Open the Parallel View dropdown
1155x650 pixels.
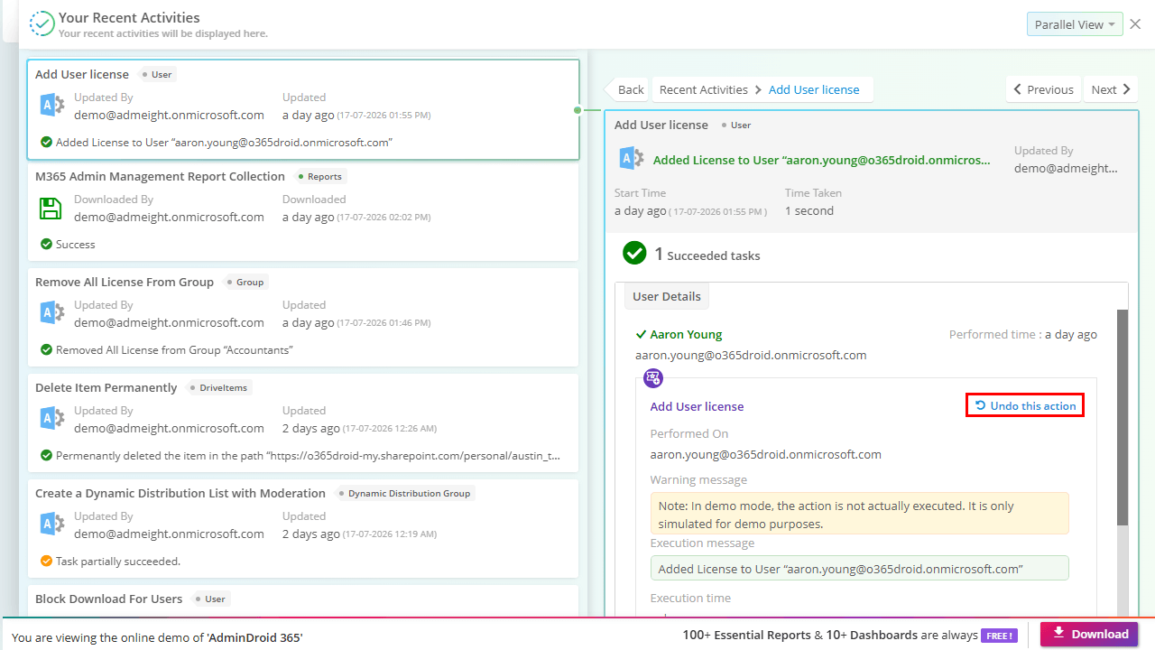click(1075, 24)
